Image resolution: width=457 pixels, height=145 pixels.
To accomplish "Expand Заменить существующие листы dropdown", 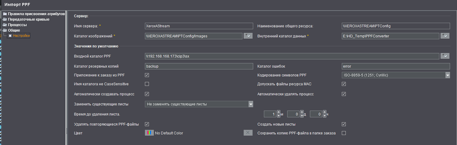I will click(251, 104).
